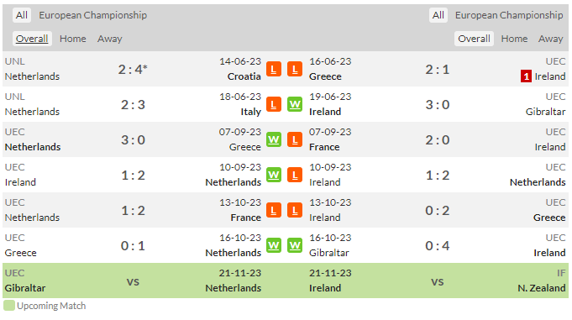Click the loss badge for Netherlands vs Croatia
The image size is (572, 320).
(274, 69)
